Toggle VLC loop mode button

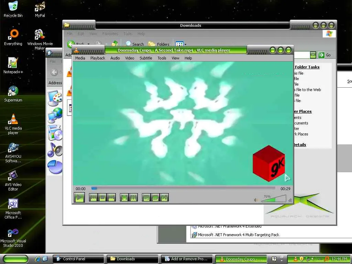(x=155, y=198)
